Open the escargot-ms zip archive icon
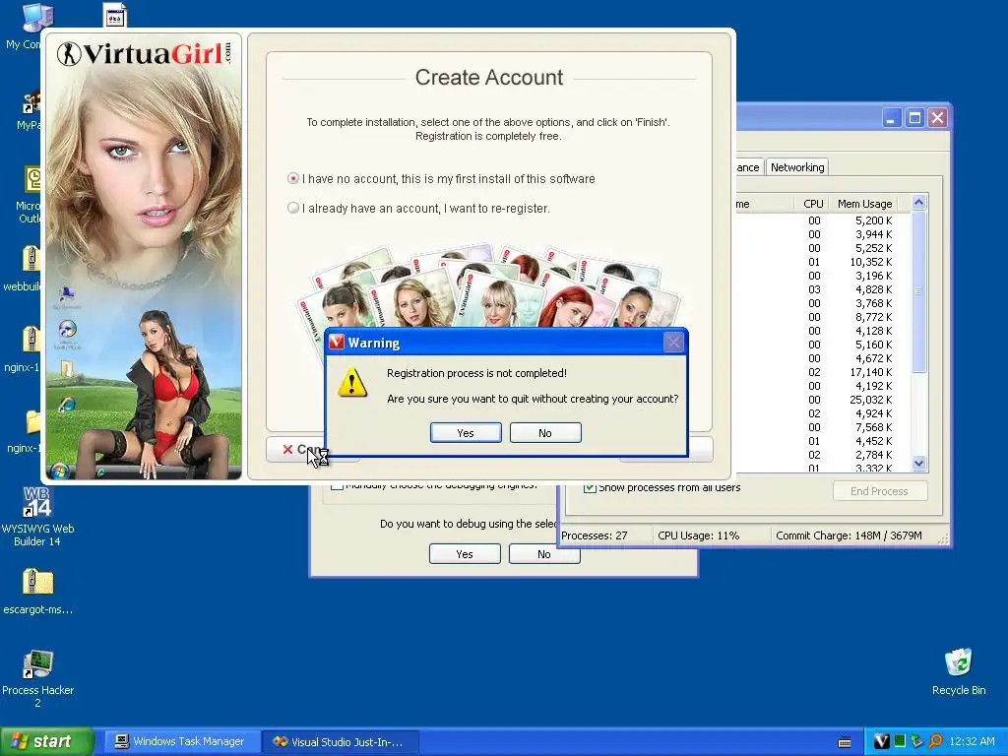 [x=37, y=582]
